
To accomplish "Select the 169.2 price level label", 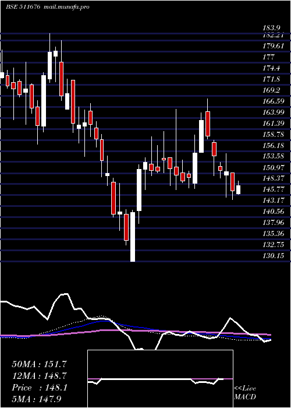I will 272,90.
